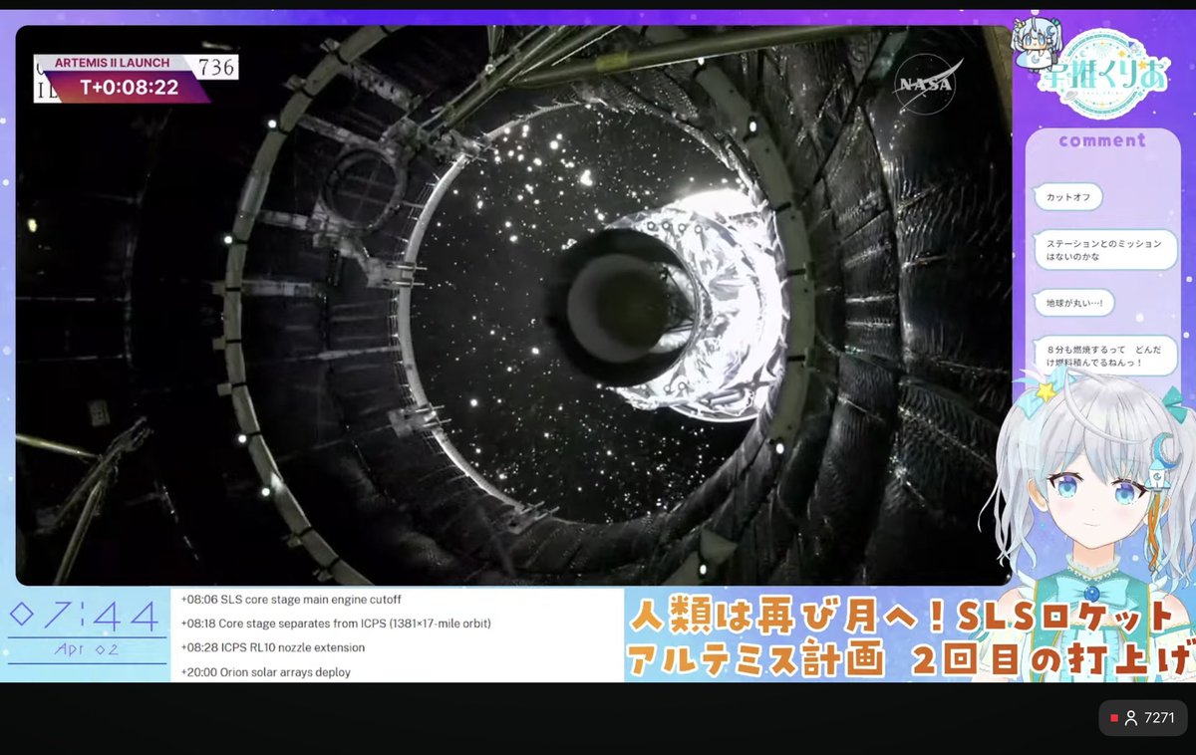Click the カットオフ comment bubble

tap(1068, 197)
